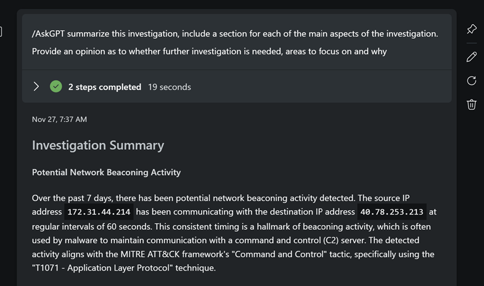Edit the prompt with the pencil icon

pyautogui.click(x=472, y=57)
